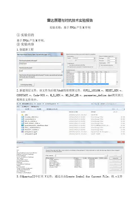Viewport: 140px width, 198px height.
Task: Select the Code_NCO.v Verilog file icon
Action: 23,117
